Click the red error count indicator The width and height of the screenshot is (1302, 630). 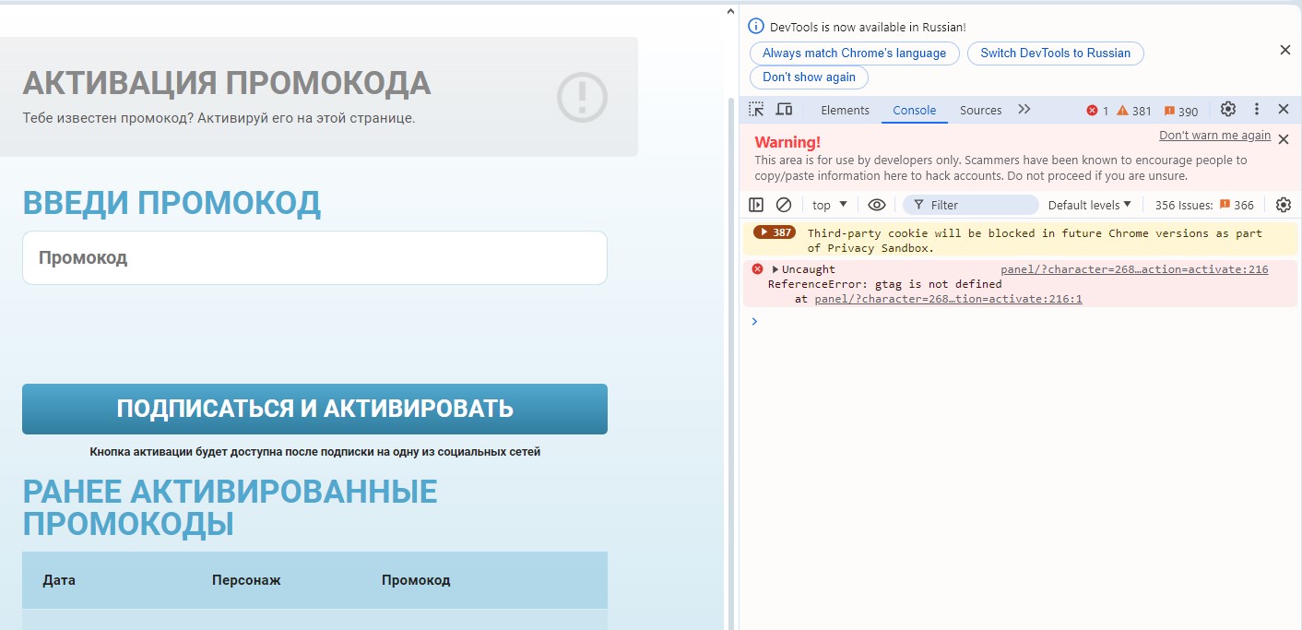1097,111
